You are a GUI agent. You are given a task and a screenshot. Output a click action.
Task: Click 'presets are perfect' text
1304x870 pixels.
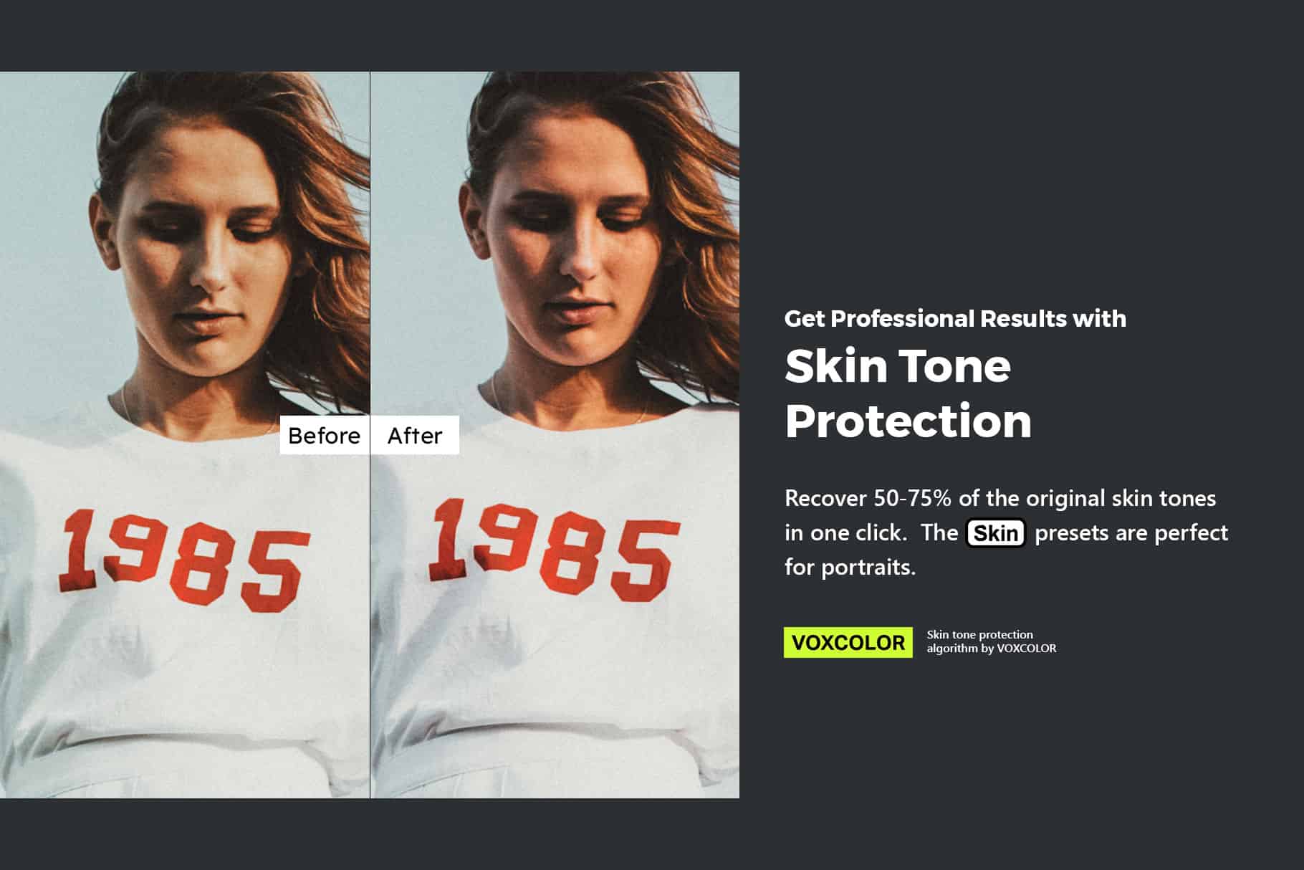pyautogui.click(x=1131, y=532)
